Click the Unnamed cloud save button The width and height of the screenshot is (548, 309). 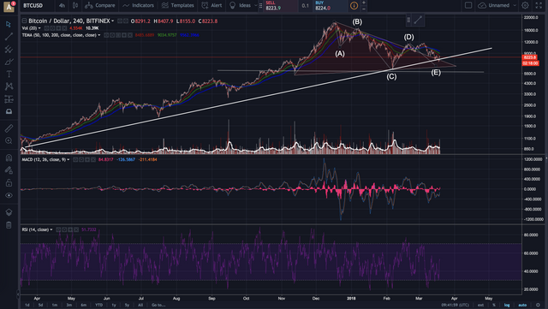pyautogui.click(x=494, y=5)
